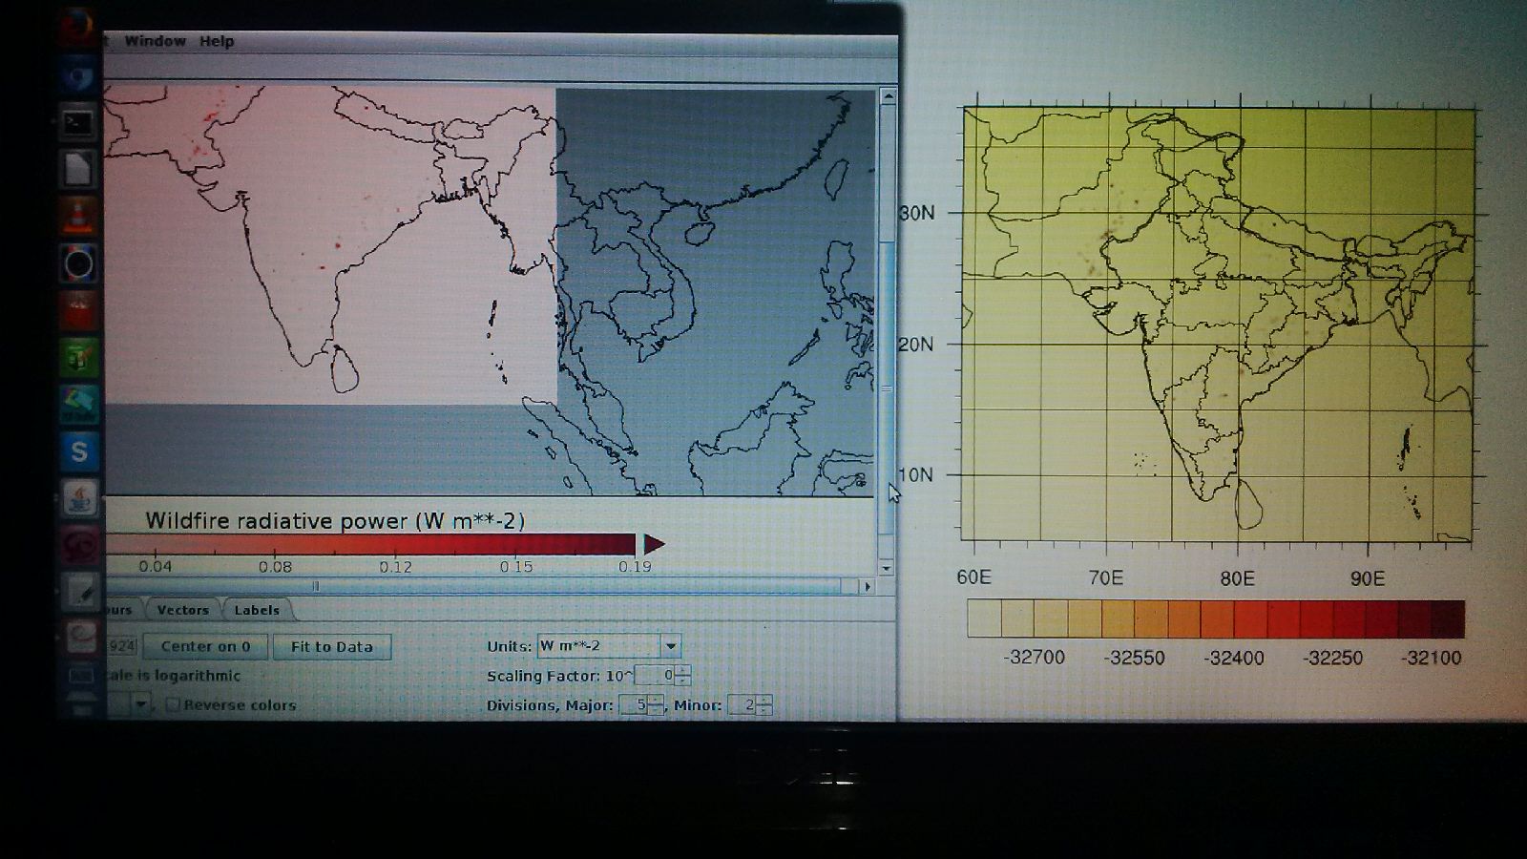The height and width of the screenshot is (859, 1527).
Task: Switch to the Vectors tab
Action: (182, 610)
